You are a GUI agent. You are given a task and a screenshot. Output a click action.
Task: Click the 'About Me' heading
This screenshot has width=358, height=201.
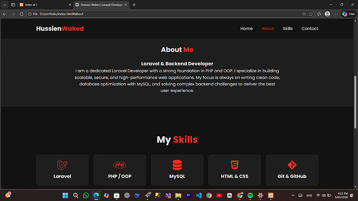click(x=177, y=49)
